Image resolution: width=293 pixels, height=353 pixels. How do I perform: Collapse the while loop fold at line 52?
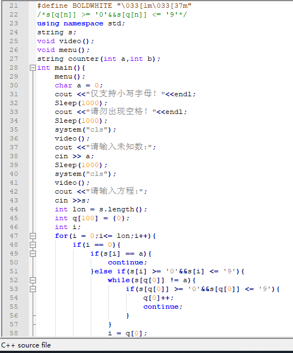[33, 281]
